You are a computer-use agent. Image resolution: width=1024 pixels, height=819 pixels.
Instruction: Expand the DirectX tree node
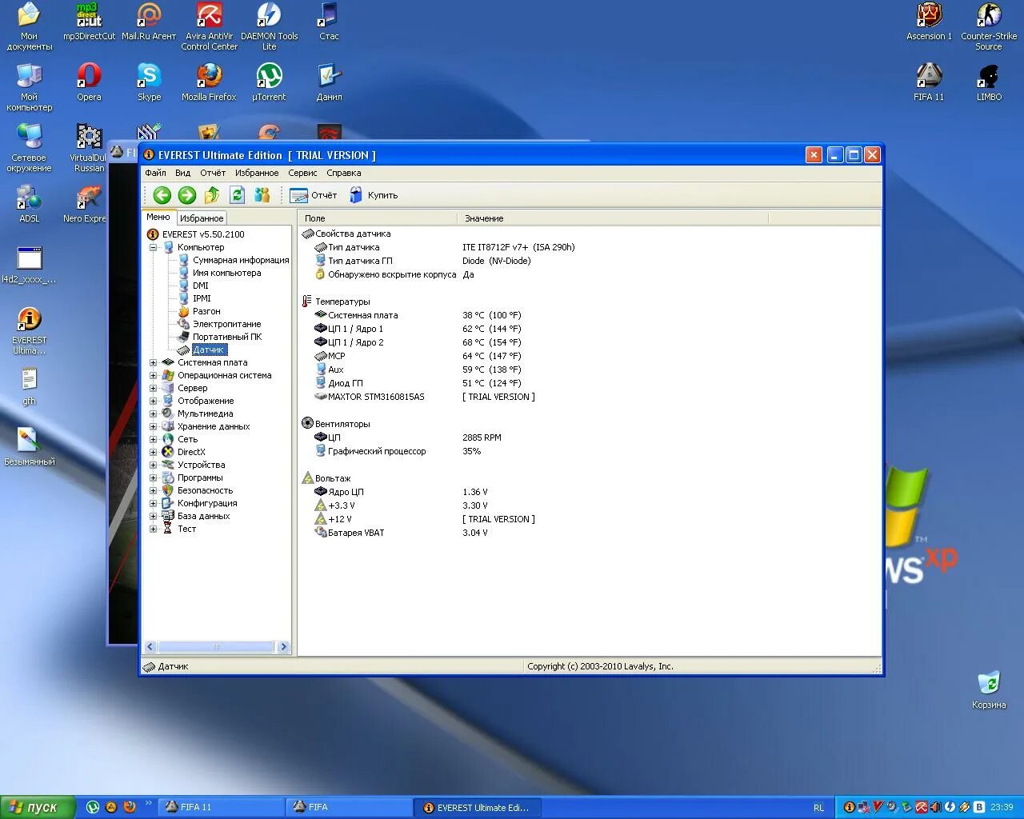click(154, 452)
